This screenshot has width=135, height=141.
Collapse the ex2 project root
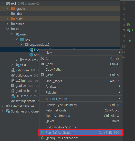pyautogui.click(x=3, y=3)
